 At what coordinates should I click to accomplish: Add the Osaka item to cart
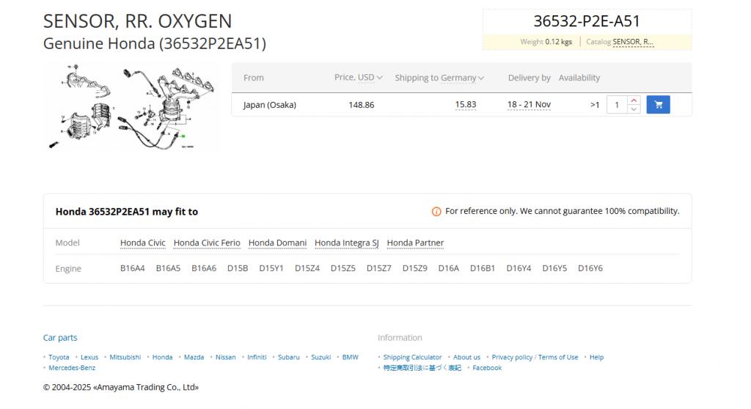[658, 105]
